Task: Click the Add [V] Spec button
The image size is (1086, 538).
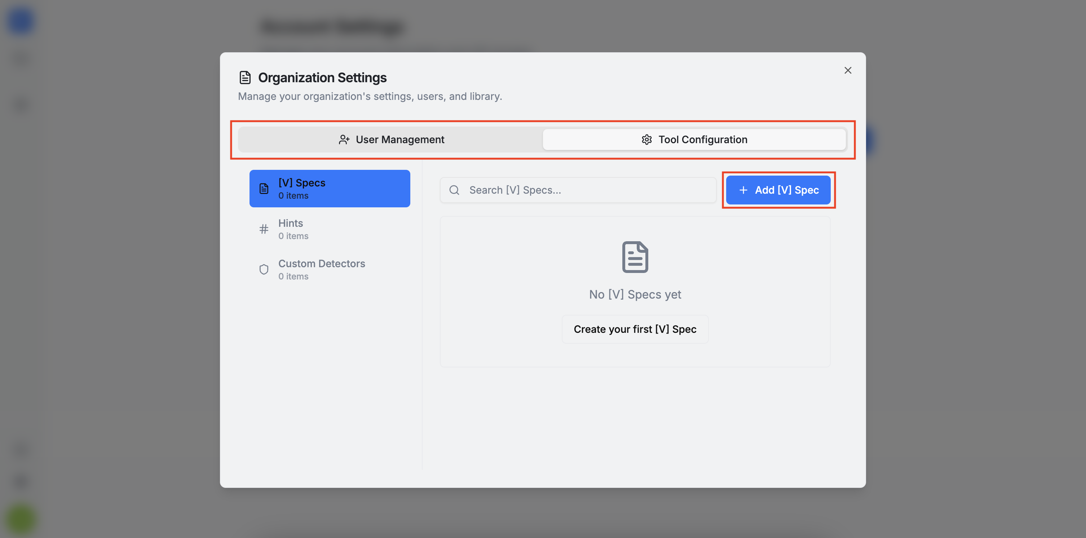Action: coord(778,190)
